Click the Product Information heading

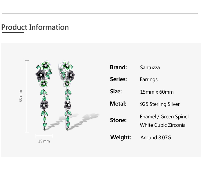(x=35, y=27)
